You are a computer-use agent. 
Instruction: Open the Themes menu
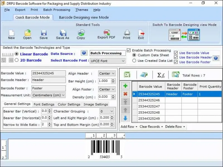(x=81, y=10)
